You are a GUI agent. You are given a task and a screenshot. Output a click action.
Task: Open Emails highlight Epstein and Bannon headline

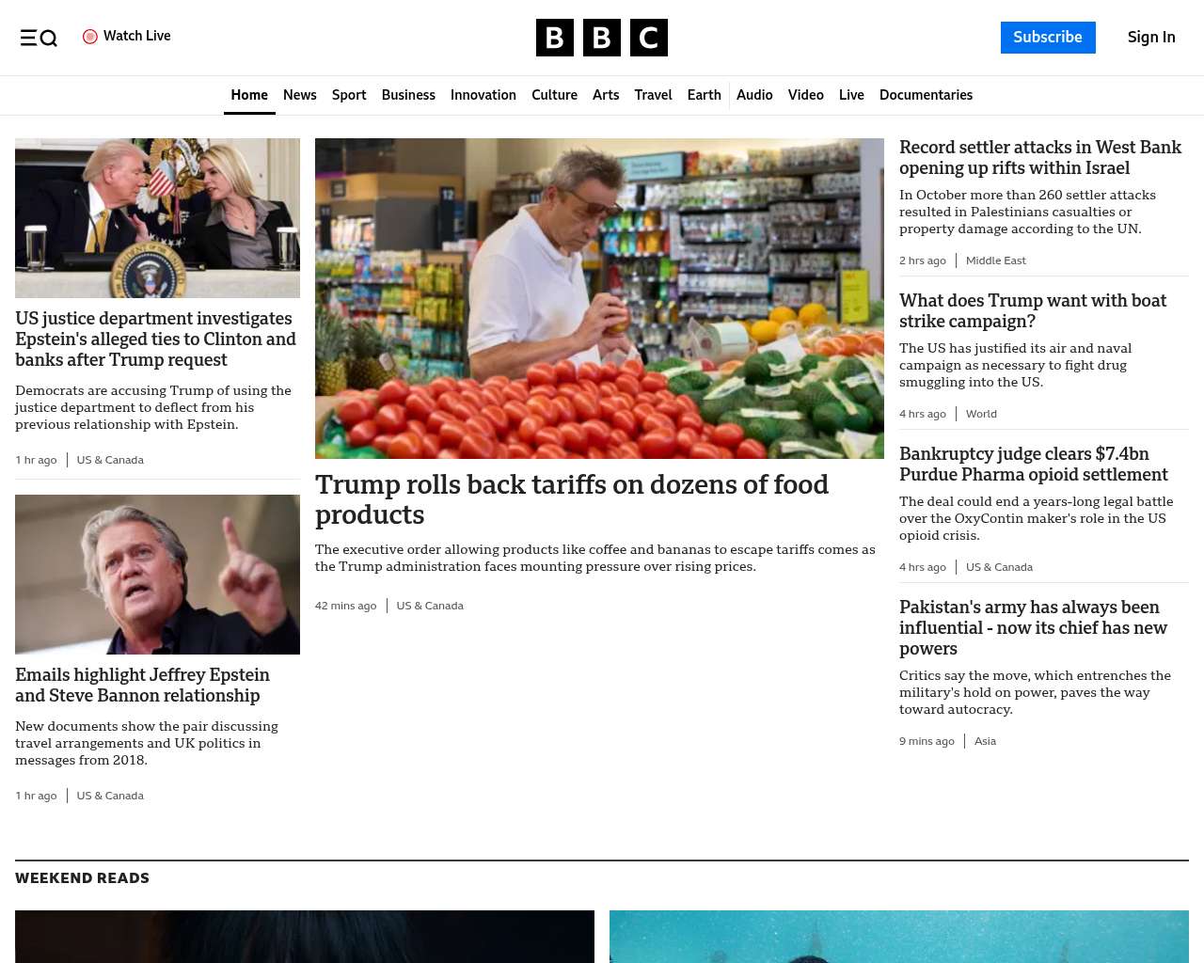click(x=142, y=685)
